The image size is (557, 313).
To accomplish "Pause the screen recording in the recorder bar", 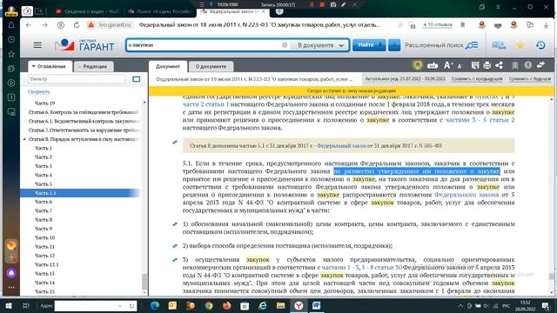I will tap(312, 4).
